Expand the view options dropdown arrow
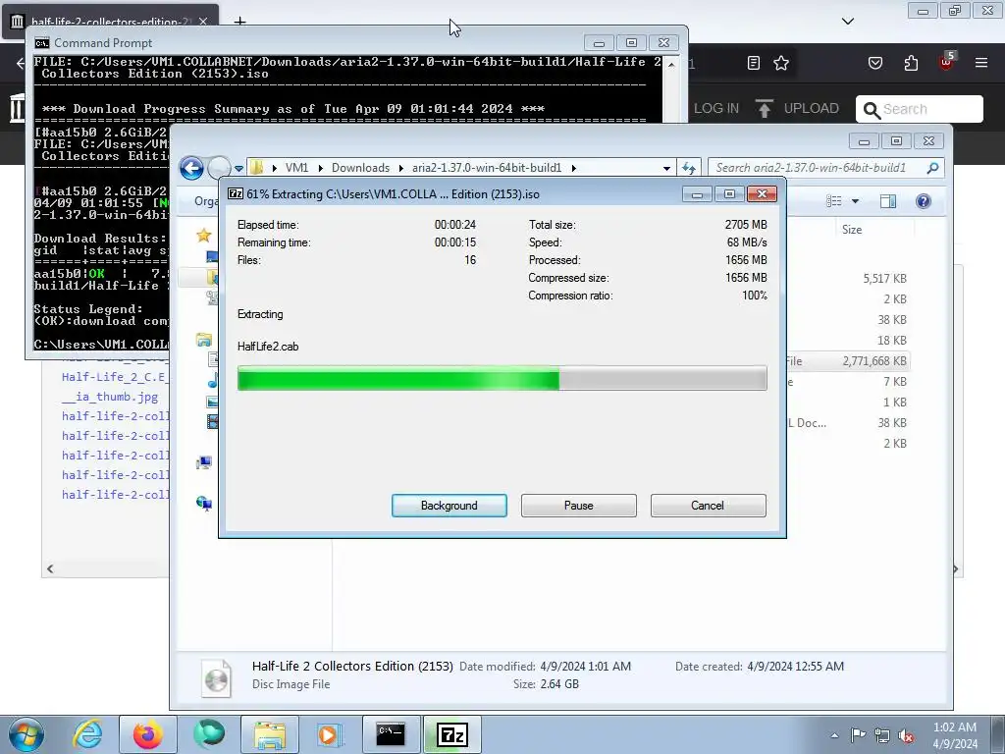Screen dimensions: 1005x754 pos(855,201)
